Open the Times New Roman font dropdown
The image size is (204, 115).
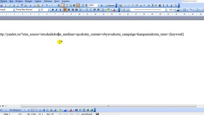(x=39, y=10)
